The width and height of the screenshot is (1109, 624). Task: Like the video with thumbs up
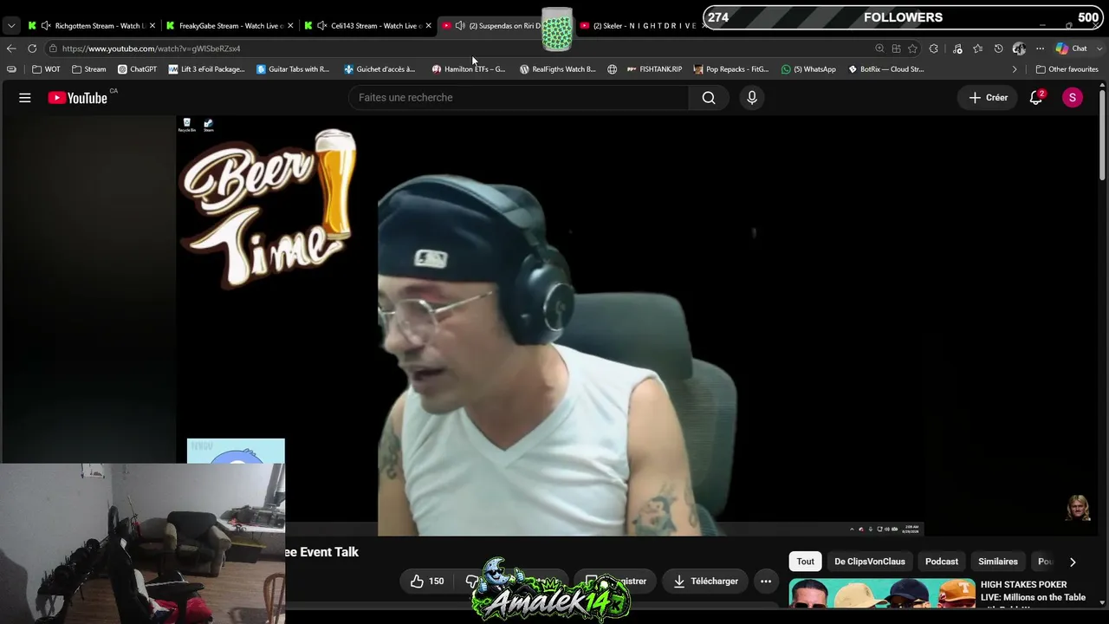[x=427, y=582]
